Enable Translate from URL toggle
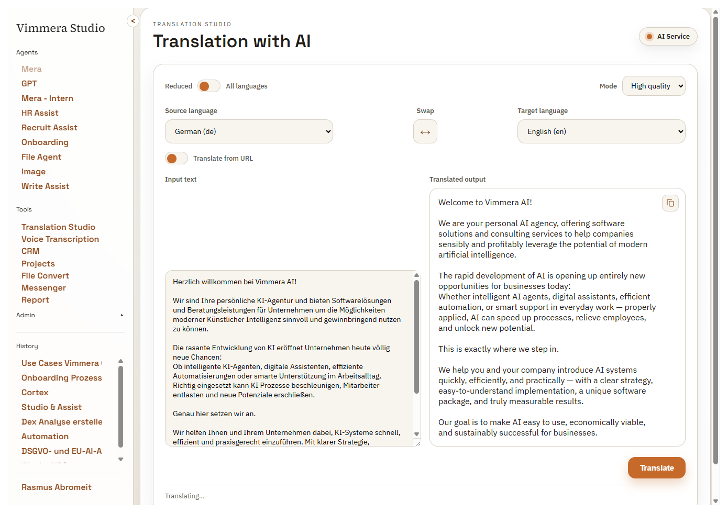This screenshot has width=728, height=513. [x=177, y=159]
